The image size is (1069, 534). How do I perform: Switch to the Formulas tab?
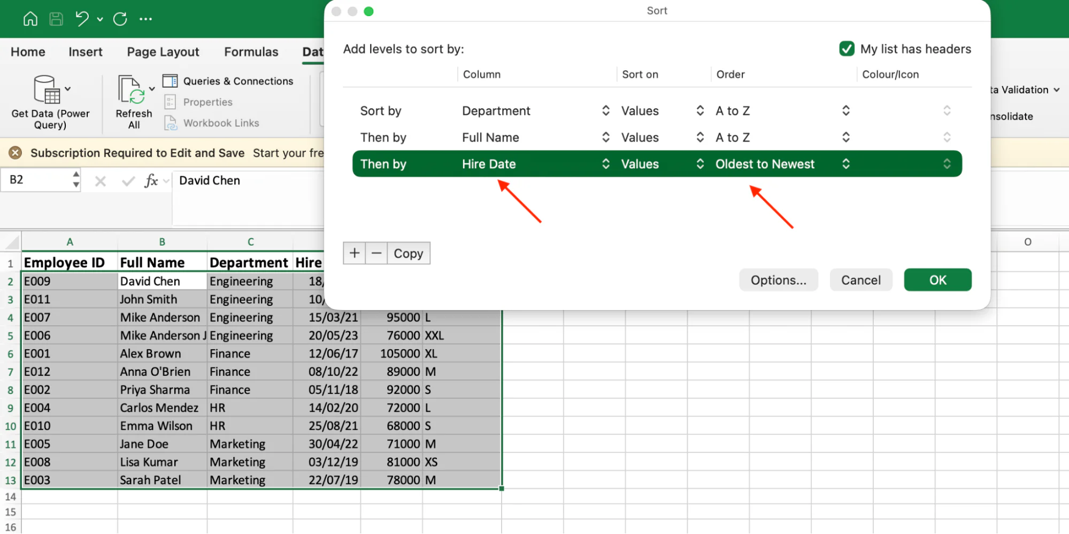(251, 52)
